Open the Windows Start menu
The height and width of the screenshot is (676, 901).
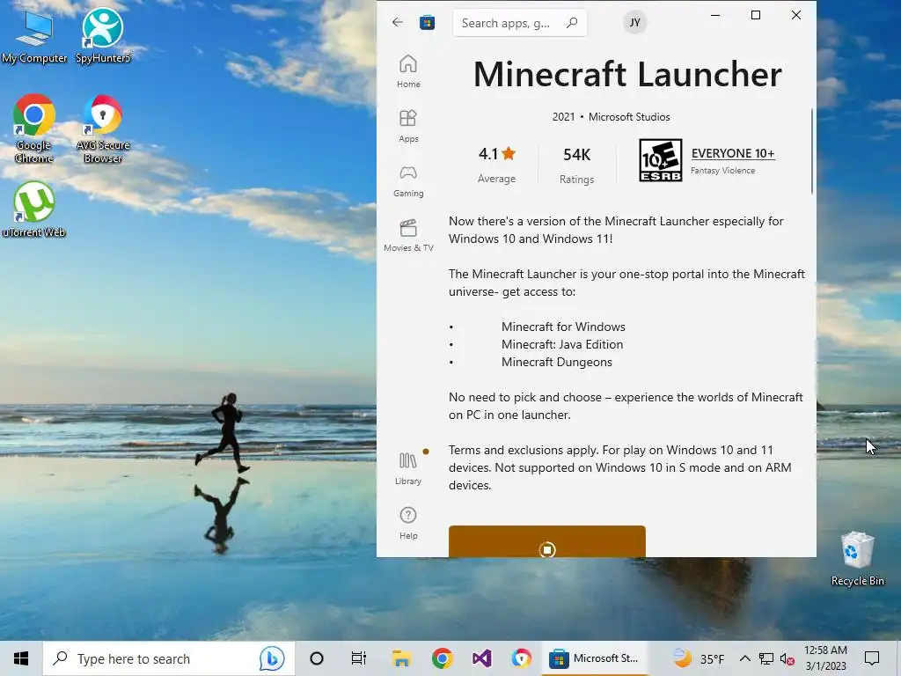click(21, 658)
